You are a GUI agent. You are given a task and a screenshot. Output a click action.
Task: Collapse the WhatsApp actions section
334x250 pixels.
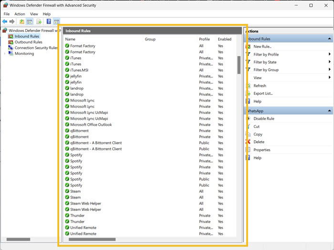pos(329,111)
